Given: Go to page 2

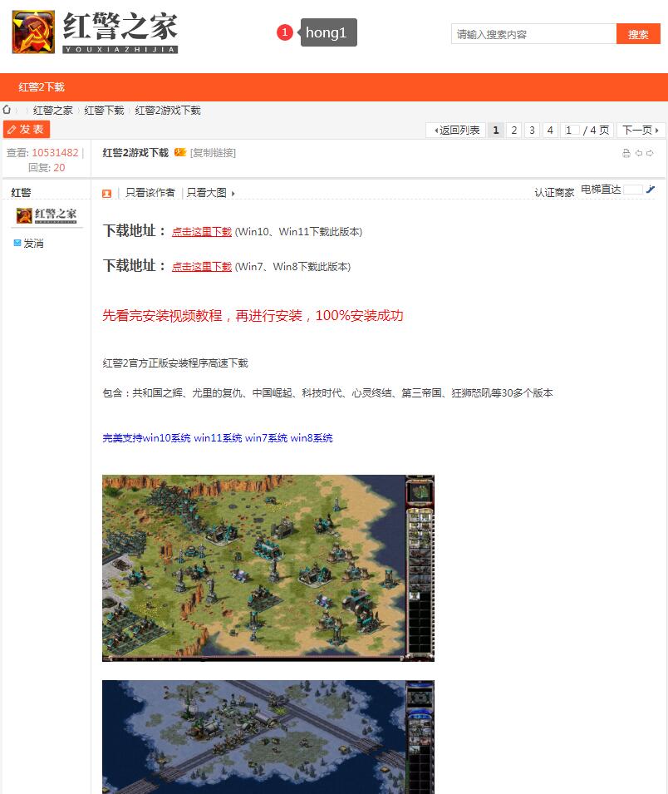Looking at the screenshot, I should tap(513, 131).
